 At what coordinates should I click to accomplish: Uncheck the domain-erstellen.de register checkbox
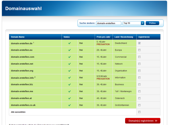(139, 43)
